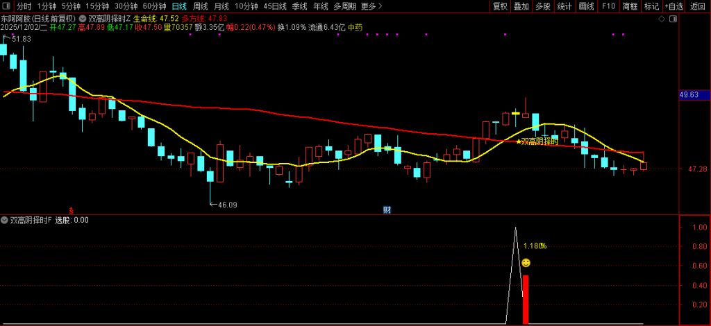Click the smiley face signal icon
The width and height of the screenshot is (711, 326).
526,263
